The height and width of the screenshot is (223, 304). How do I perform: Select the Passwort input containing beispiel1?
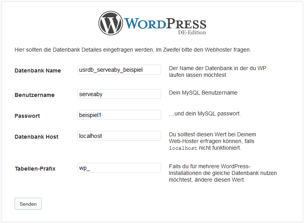point(119,115)
